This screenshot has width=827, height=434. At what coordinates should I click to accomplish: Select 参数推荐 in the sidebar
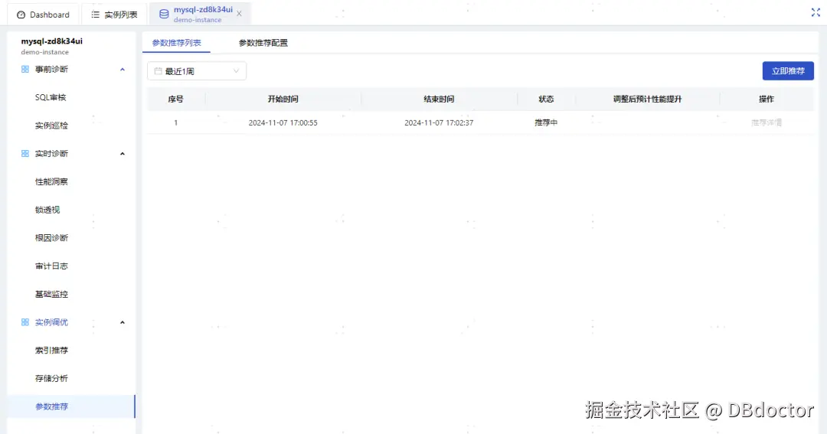tap(71, 406)
